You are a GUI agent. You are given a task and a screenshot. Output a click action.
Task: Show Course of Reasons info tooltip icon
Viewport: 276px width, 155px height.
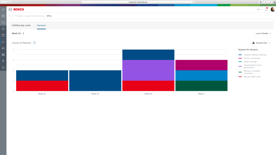tap(34, 43)
